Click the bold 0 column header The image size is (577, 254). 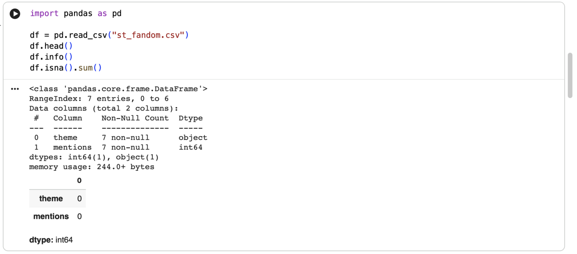(x=79, y=181)
